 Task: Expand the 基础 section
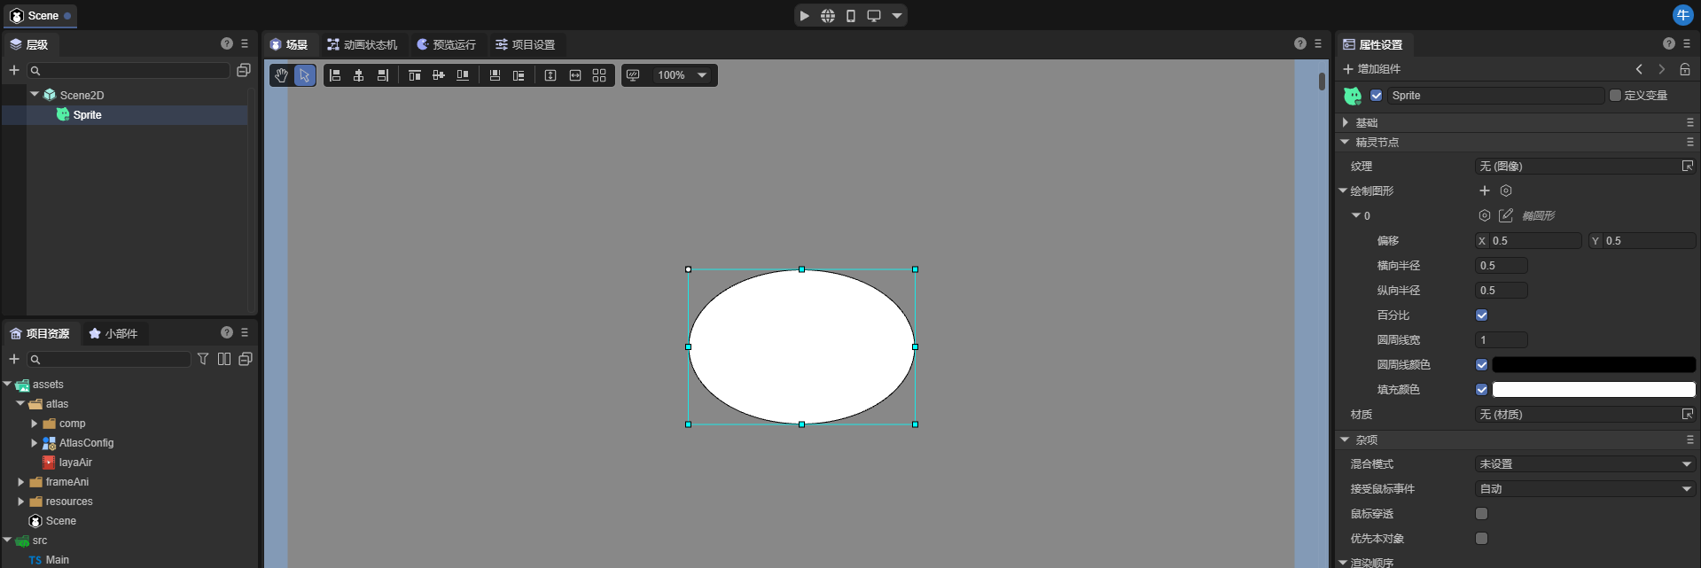point(1346,122)
